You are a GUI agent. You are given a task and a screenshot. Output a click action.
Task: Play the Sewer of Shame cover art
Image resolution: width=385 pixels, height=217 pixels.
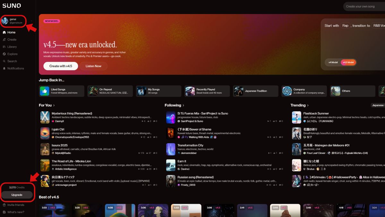(171, 133)
